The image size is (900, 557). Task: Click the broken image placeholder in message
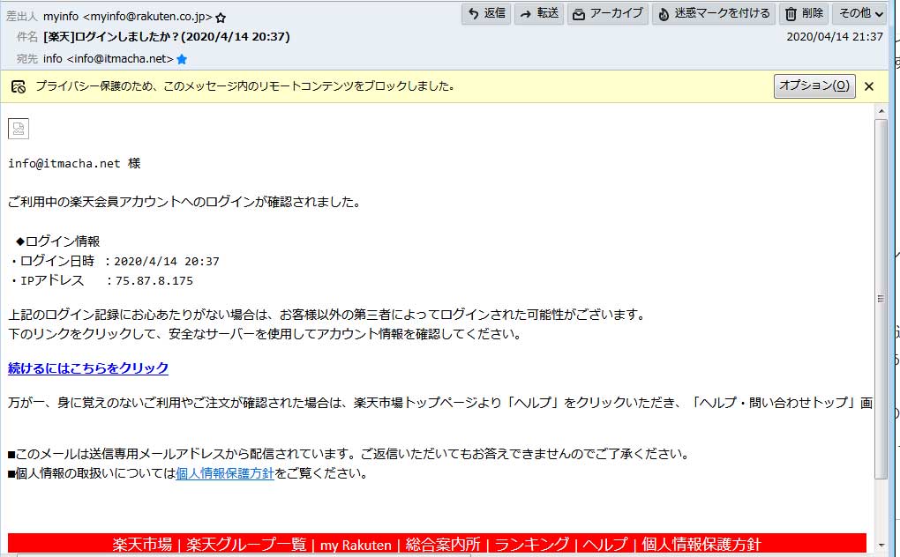(x=19, y=129)
